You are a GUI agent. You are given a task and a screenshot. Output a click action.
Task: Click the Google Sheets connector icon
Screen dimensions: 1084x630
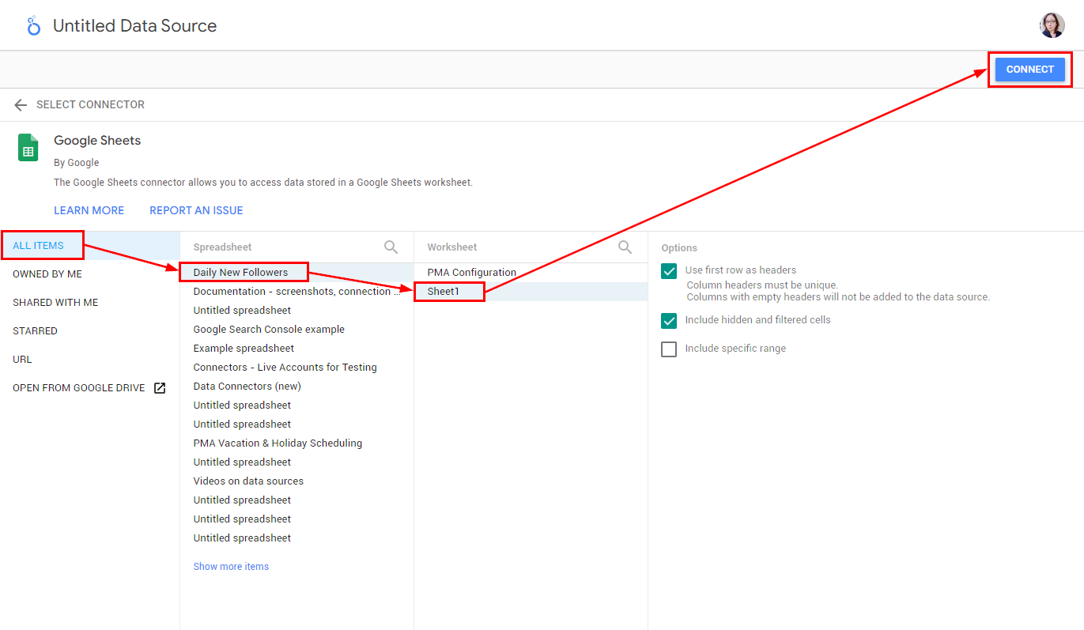[28, 148]
